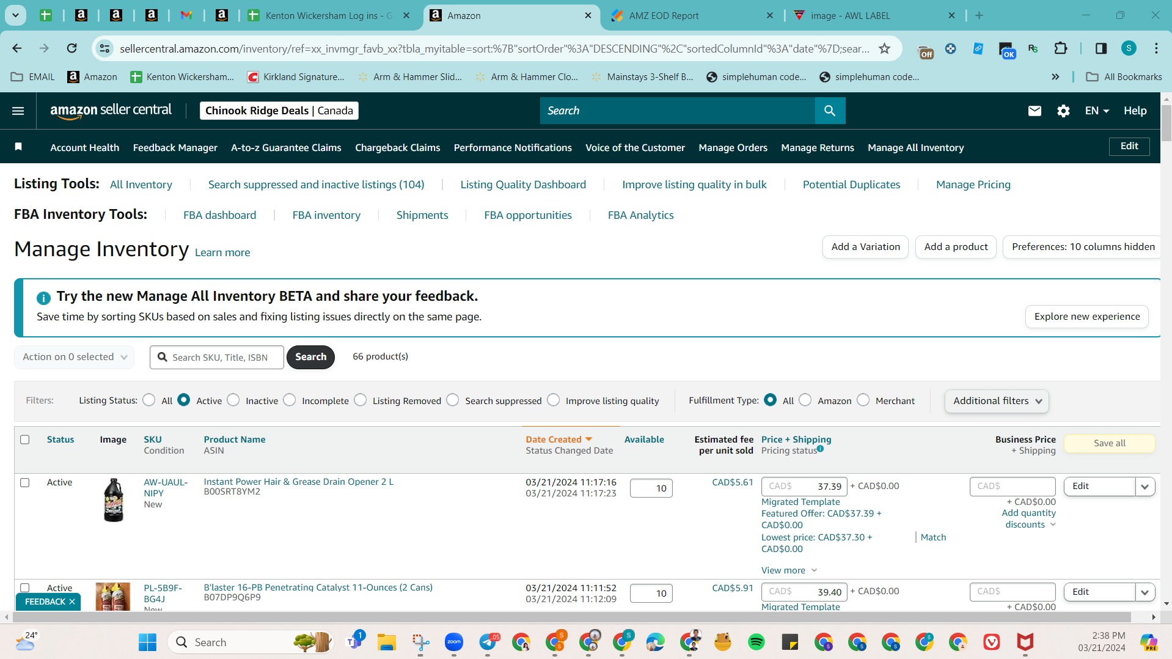This screenshot has height=659, width=1172.
Task: Click the site information icon in address bar
Action: click(x=105, y=48)
